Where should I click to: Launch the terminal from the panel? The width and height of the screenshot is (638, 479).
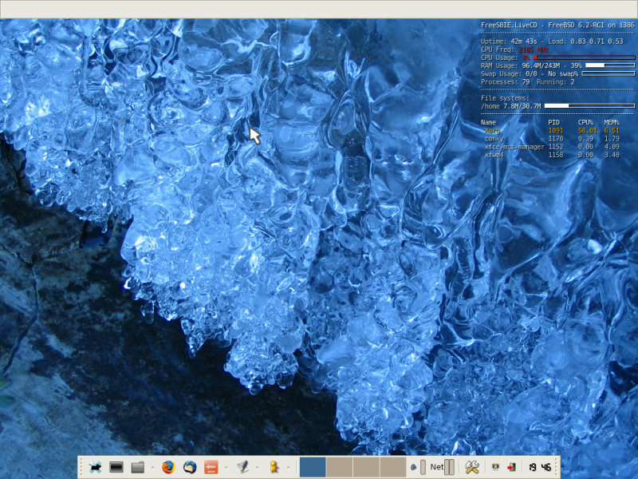pos(116,467)
